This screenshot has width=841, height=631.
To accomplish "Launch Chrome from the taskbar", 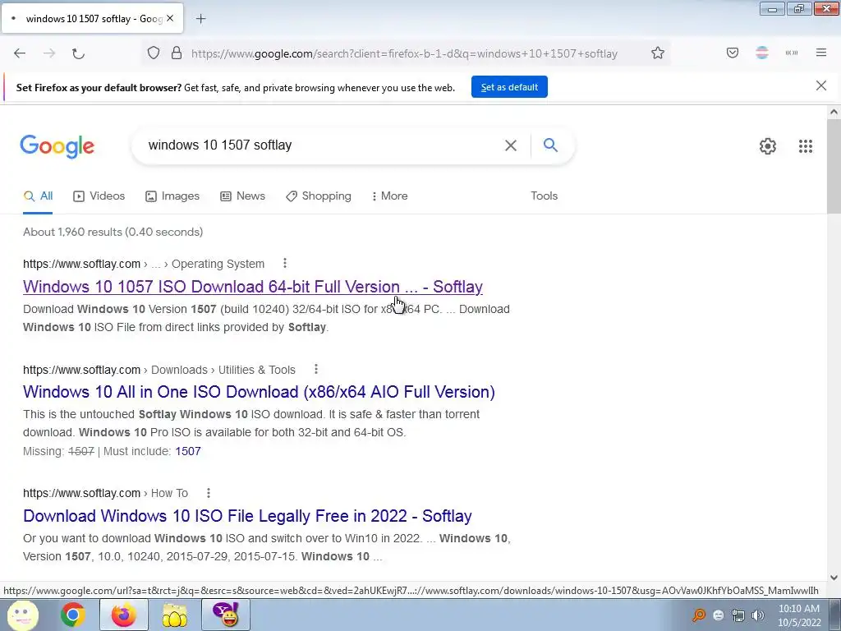I will point(73,615).
